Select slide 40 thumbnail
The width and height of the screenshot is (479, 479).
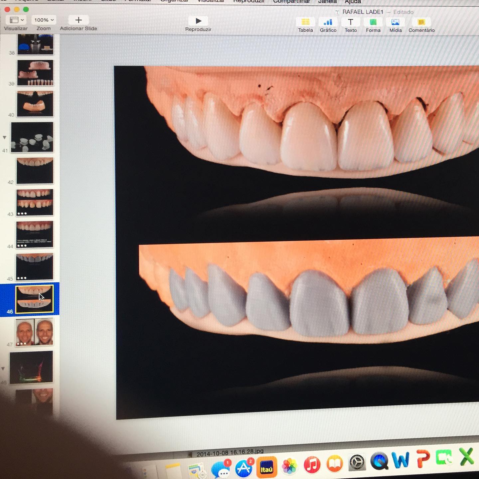click(35, 104)
